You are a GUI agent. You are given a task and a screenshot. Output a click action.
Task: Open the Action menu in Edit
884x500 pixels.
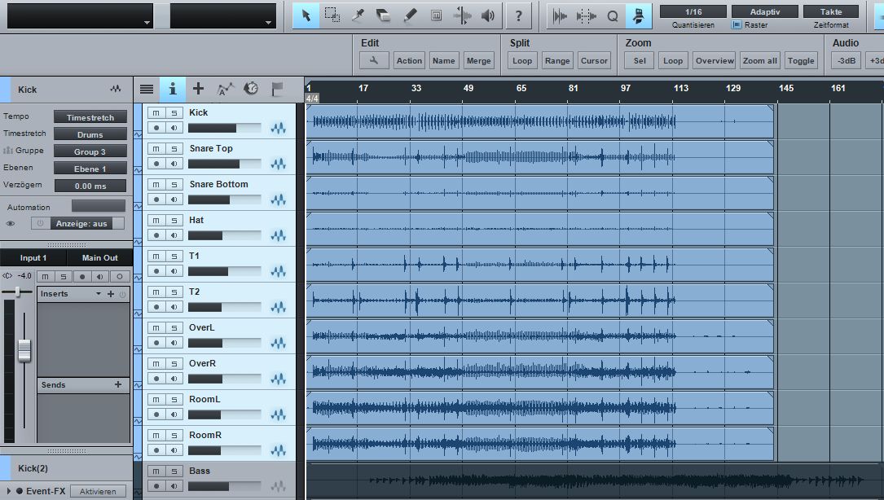point(409,60)
